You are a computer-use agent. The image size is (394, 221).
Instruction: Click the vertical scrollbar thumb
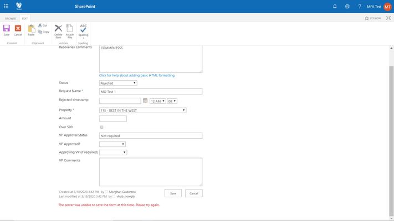[391, 140]
